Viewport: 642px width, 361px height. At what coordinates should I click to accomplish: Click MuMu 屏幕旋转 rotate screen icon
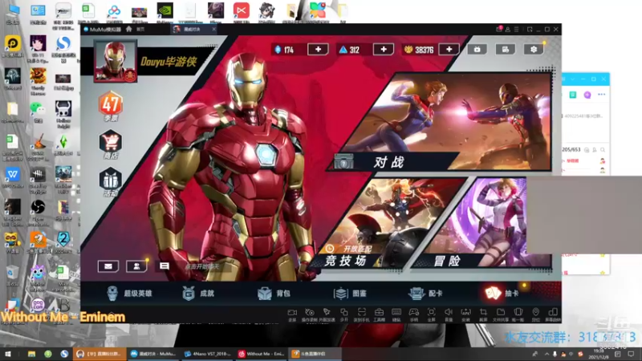[x=553, y=314]
